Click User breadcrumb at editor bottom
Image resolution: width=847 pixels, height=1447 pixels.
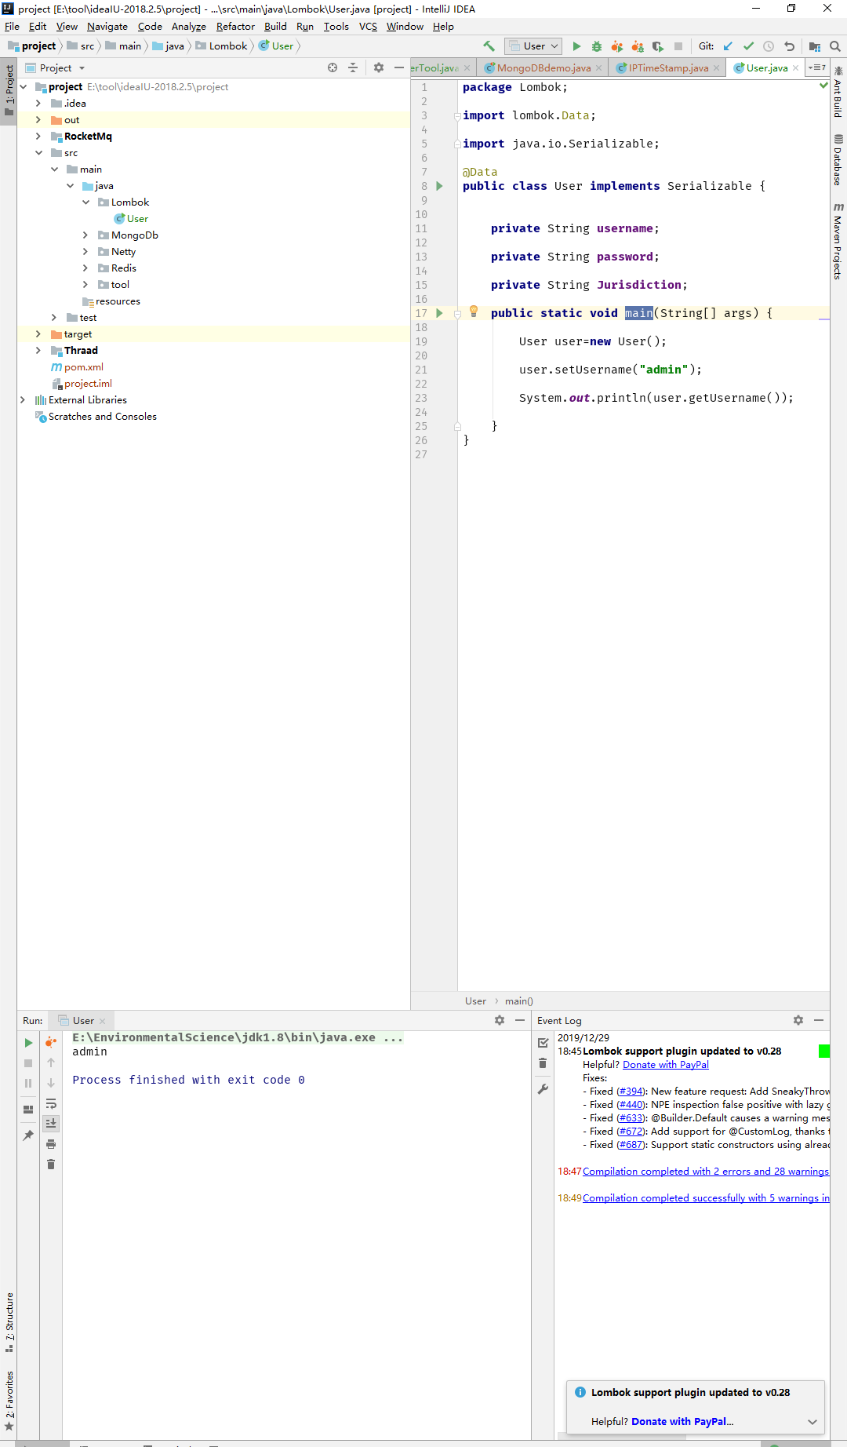(x=475, y=1001)
